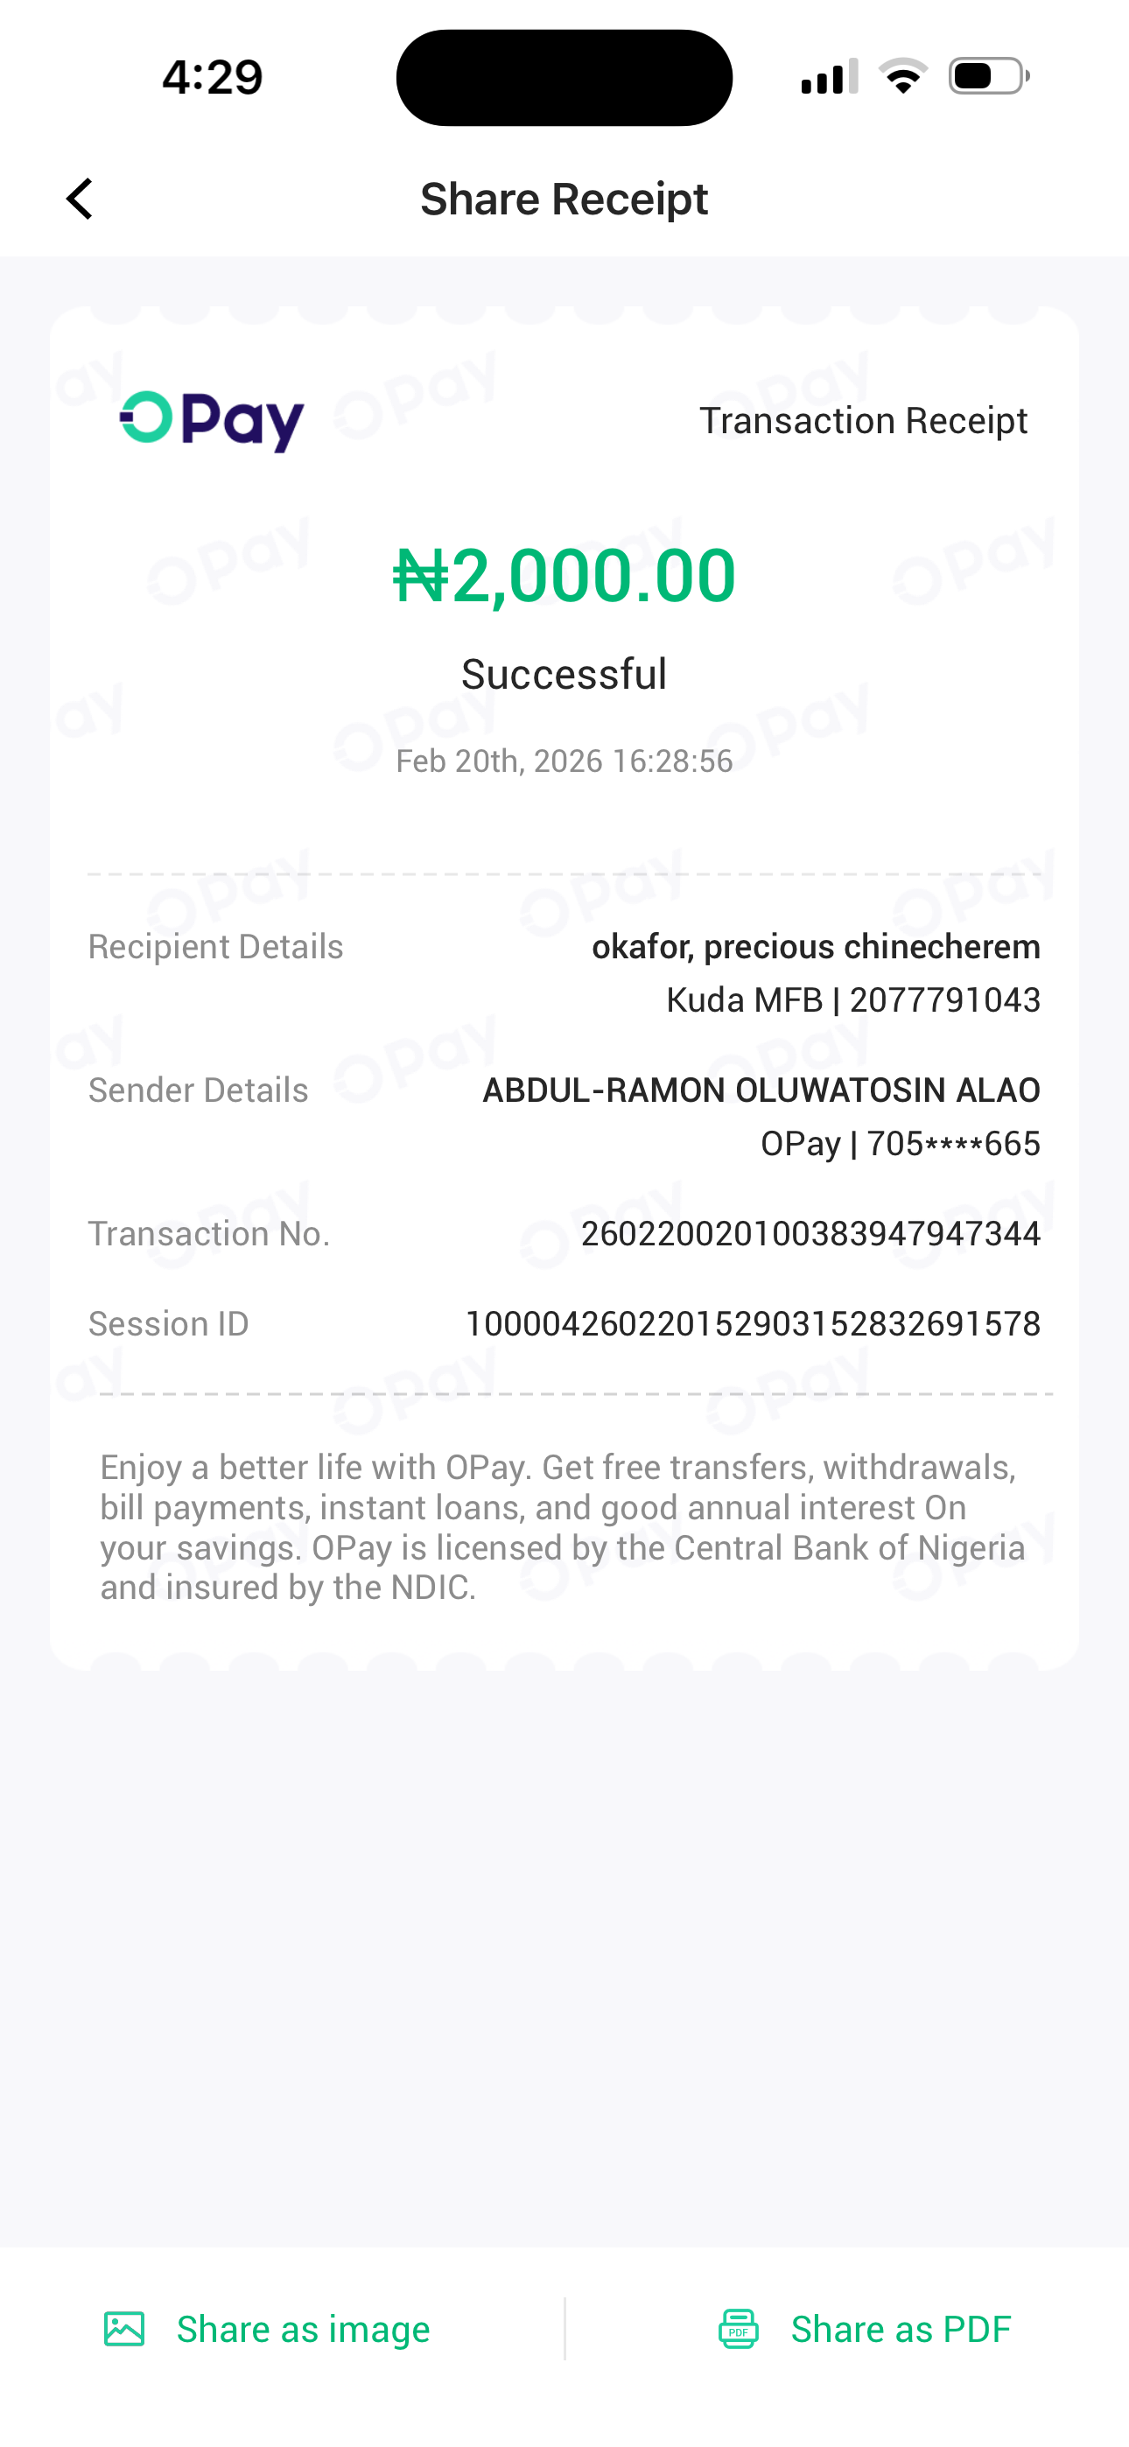
Task: Tap the cellular signal bars icon
Action: click(x=829, y=76)
